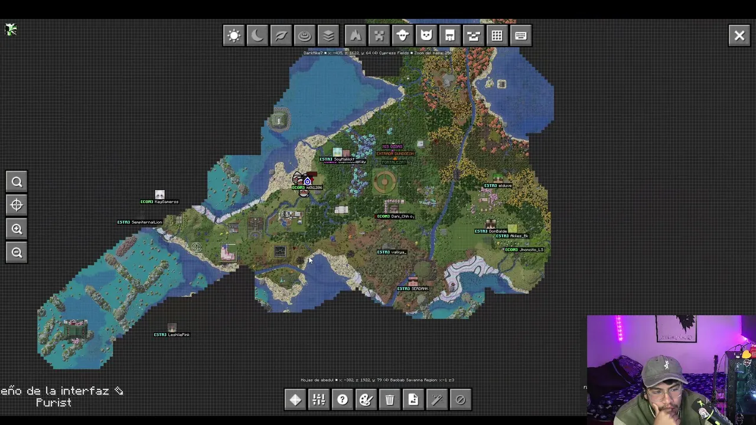Click the LeshliePink player head
The image size is (756, 425).
[x=172, y=327]
